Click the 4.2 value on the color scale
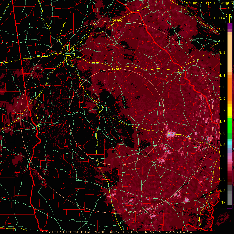The image size is (234, 234). (x=222, y=110)
